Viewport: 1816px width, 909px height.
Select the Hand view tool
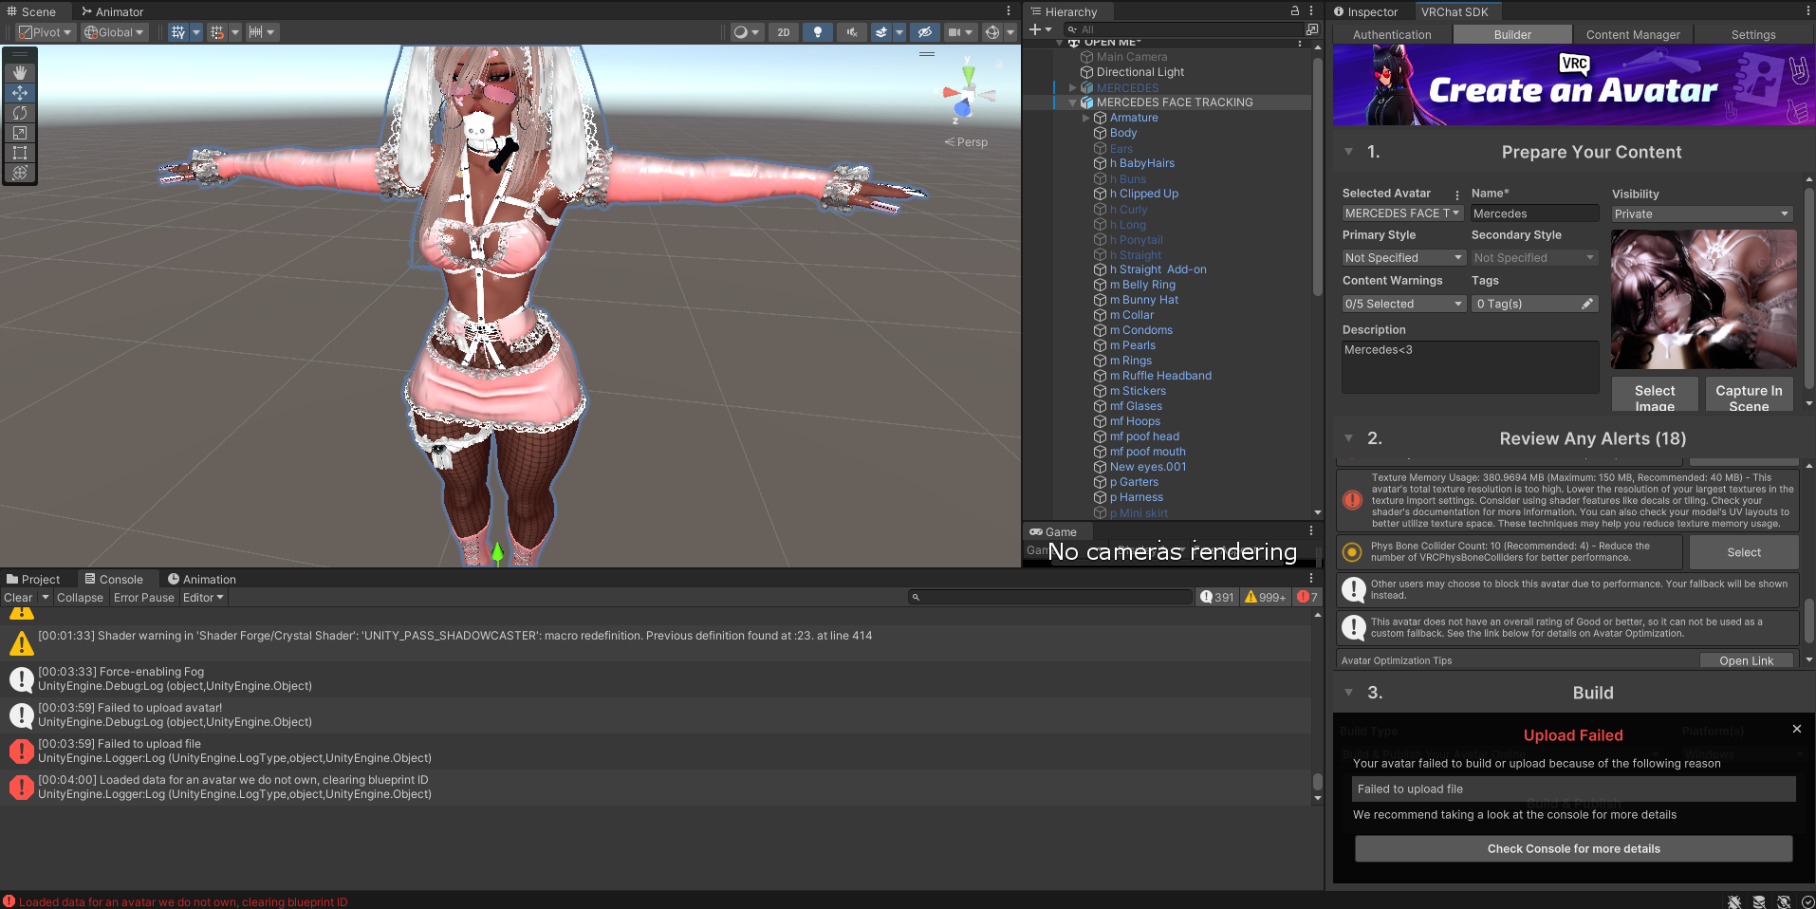pos(20,73)
